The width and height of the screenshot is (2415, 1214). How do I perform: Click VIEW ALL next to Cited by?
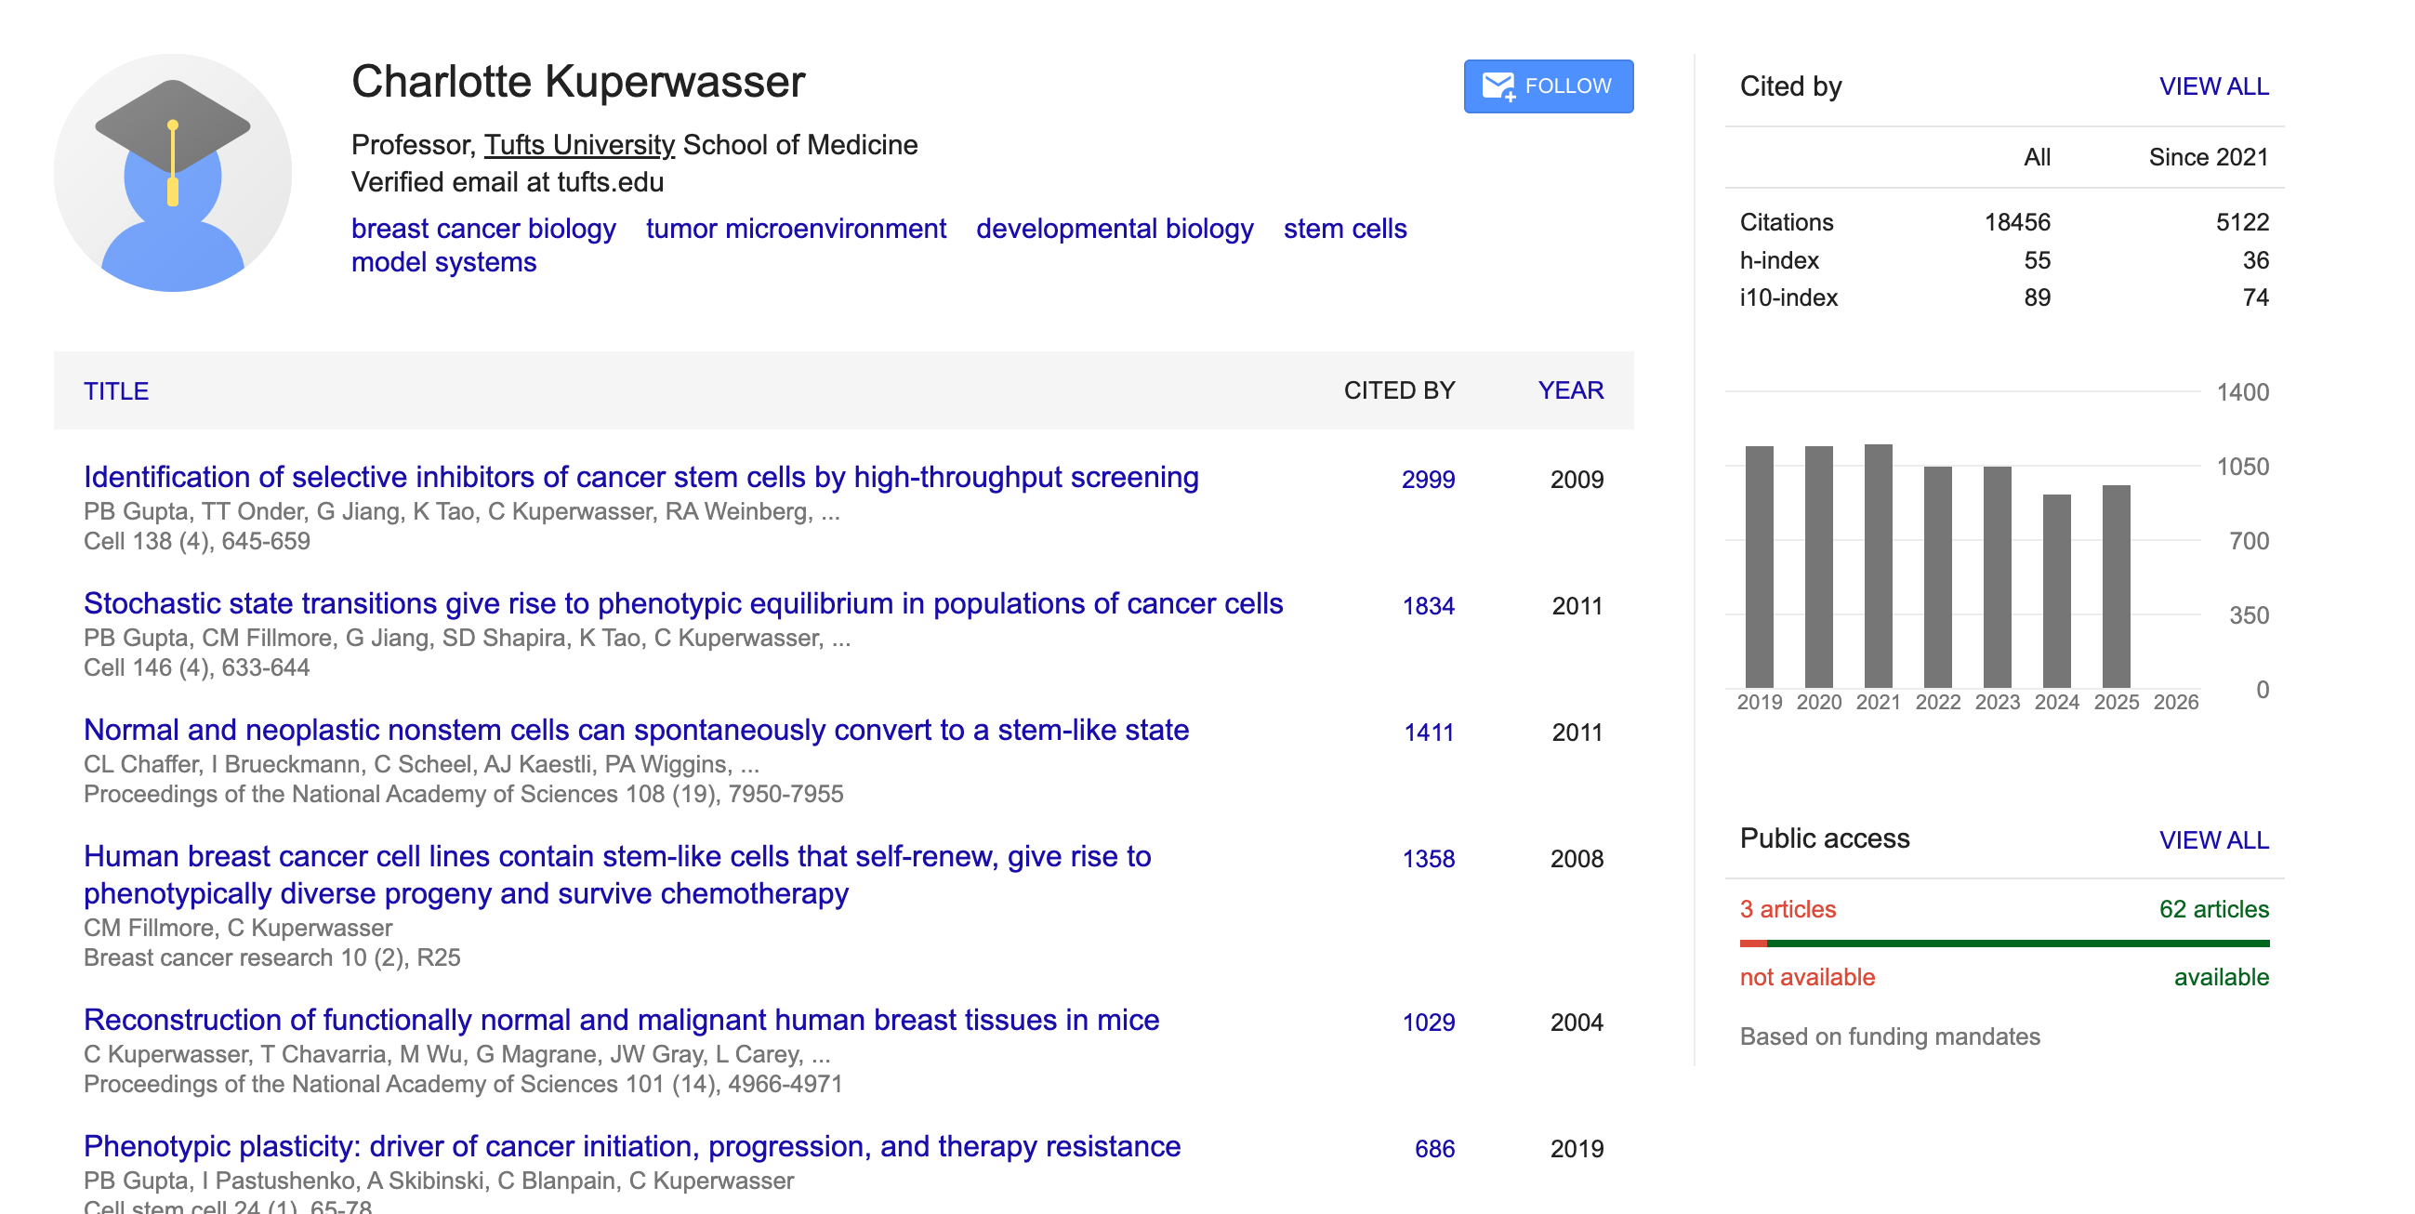click(x=2212, y=86)
